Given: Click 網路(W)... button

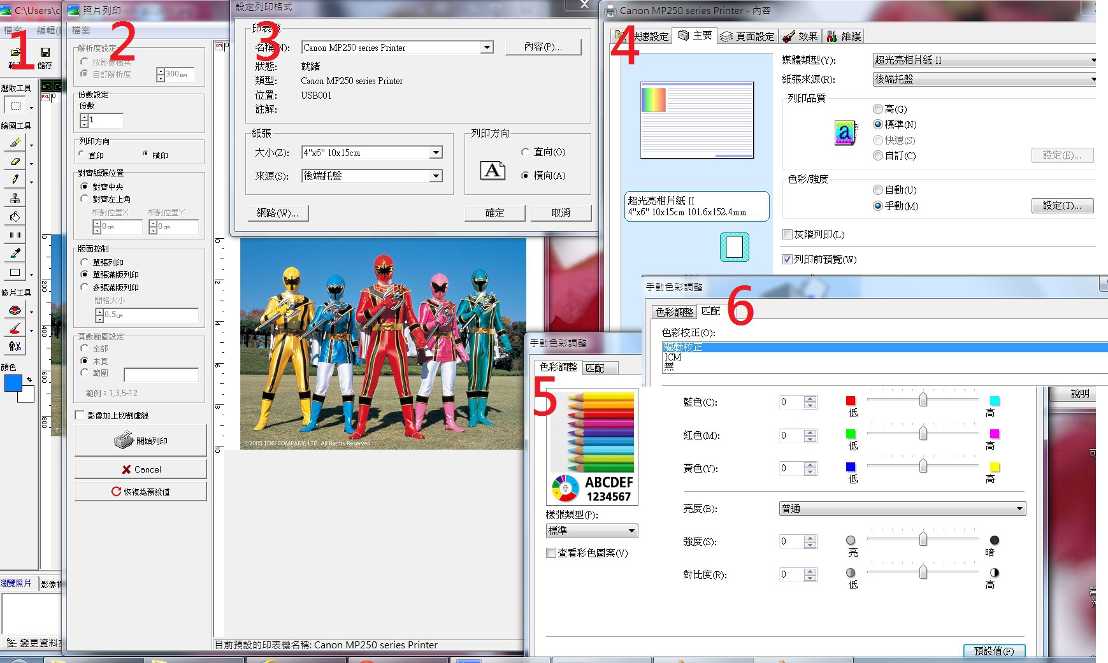Looking at the screenshot, I should (278, 213).
